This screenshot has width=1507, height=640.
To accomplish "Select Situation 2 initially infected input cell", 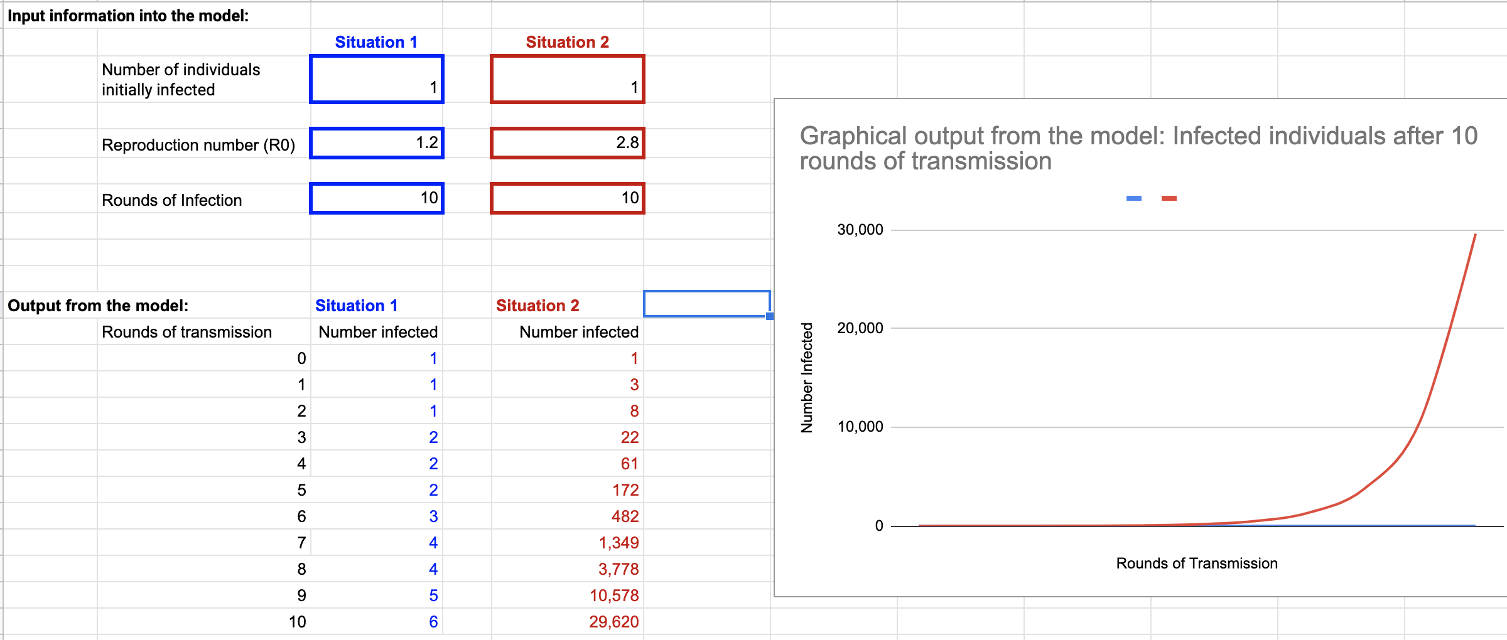I will point(568,79).
